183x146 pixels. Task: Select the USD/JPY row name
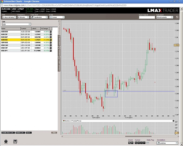coord(4,51)
